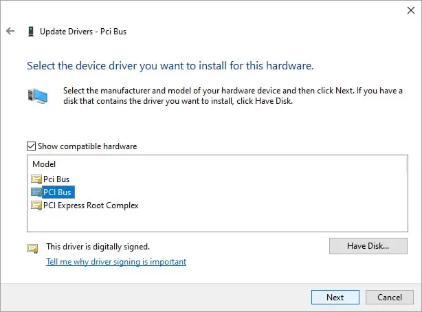Select the highlighted PCI Bus model name
422x312 pixels.
(x=57, y=192)
